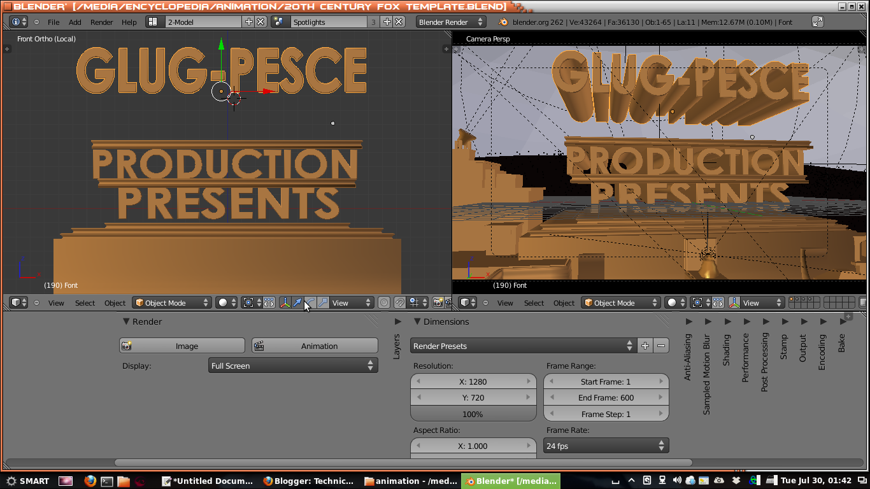Delete the 2-Model screen layout

[x=260, y=22]
